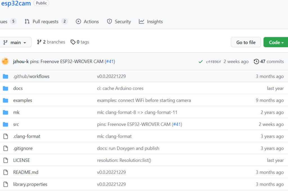
Task: Open the esp32cam repository title link
Action: [x=16, y=3]
